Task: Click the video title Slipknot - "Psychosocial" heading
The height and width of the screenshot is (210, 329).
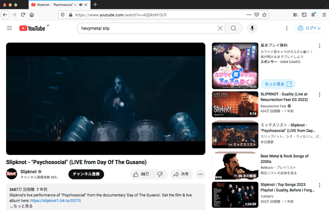Action: pos(76,162)
